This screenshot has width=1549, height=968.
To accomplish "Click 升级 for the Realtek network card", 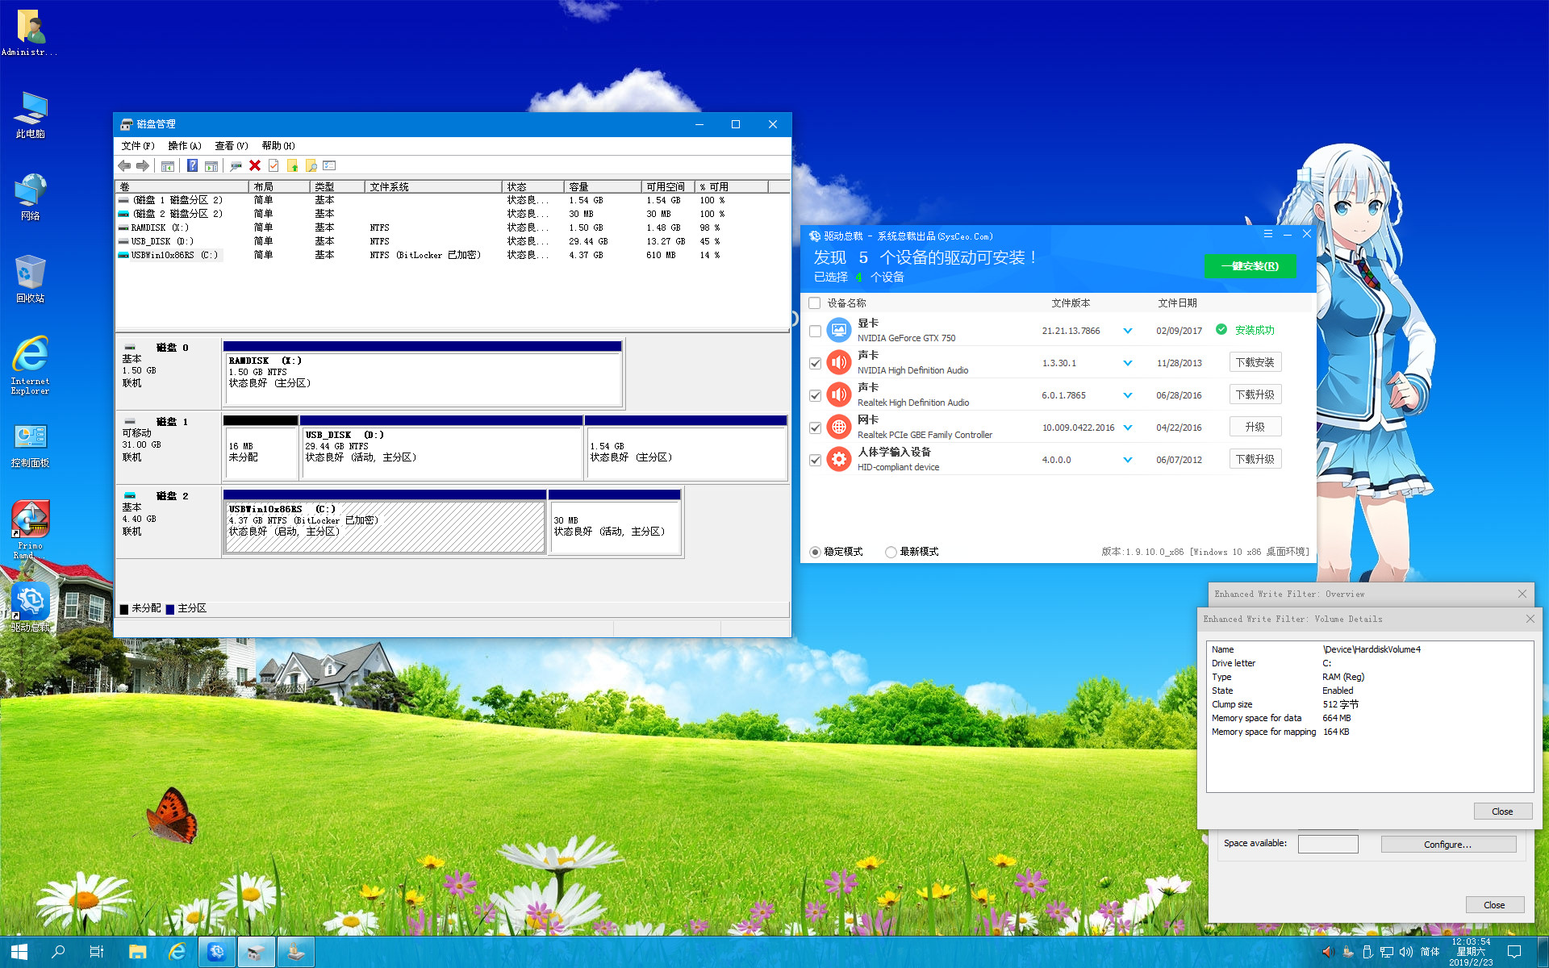I will click(x=1255, y=427).
